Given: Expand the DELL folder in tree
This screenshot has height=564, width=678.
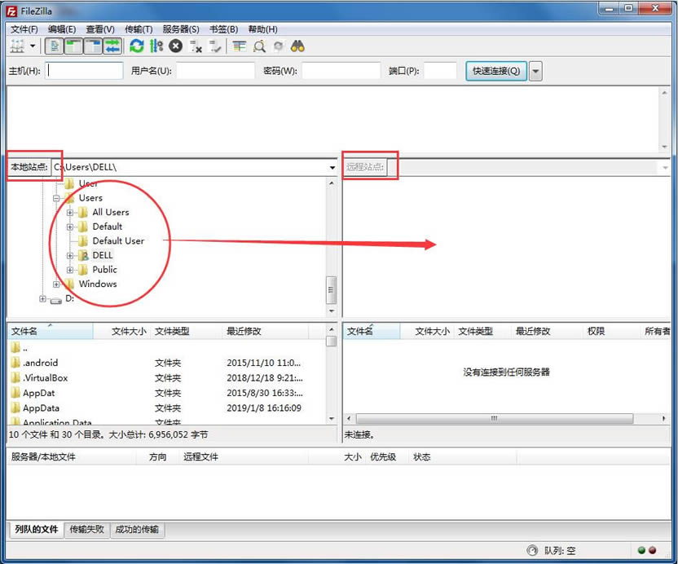Looking at the screenshot, I should [70, 255].
